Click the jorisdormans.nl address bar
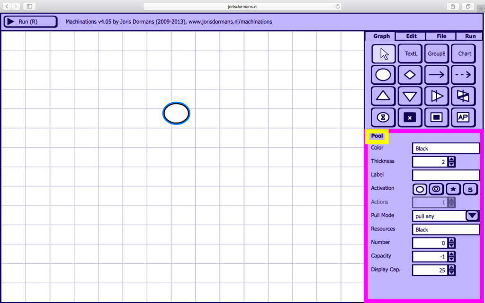The width and height of the screenshot is (485, 303). click(x=242, y=6)
